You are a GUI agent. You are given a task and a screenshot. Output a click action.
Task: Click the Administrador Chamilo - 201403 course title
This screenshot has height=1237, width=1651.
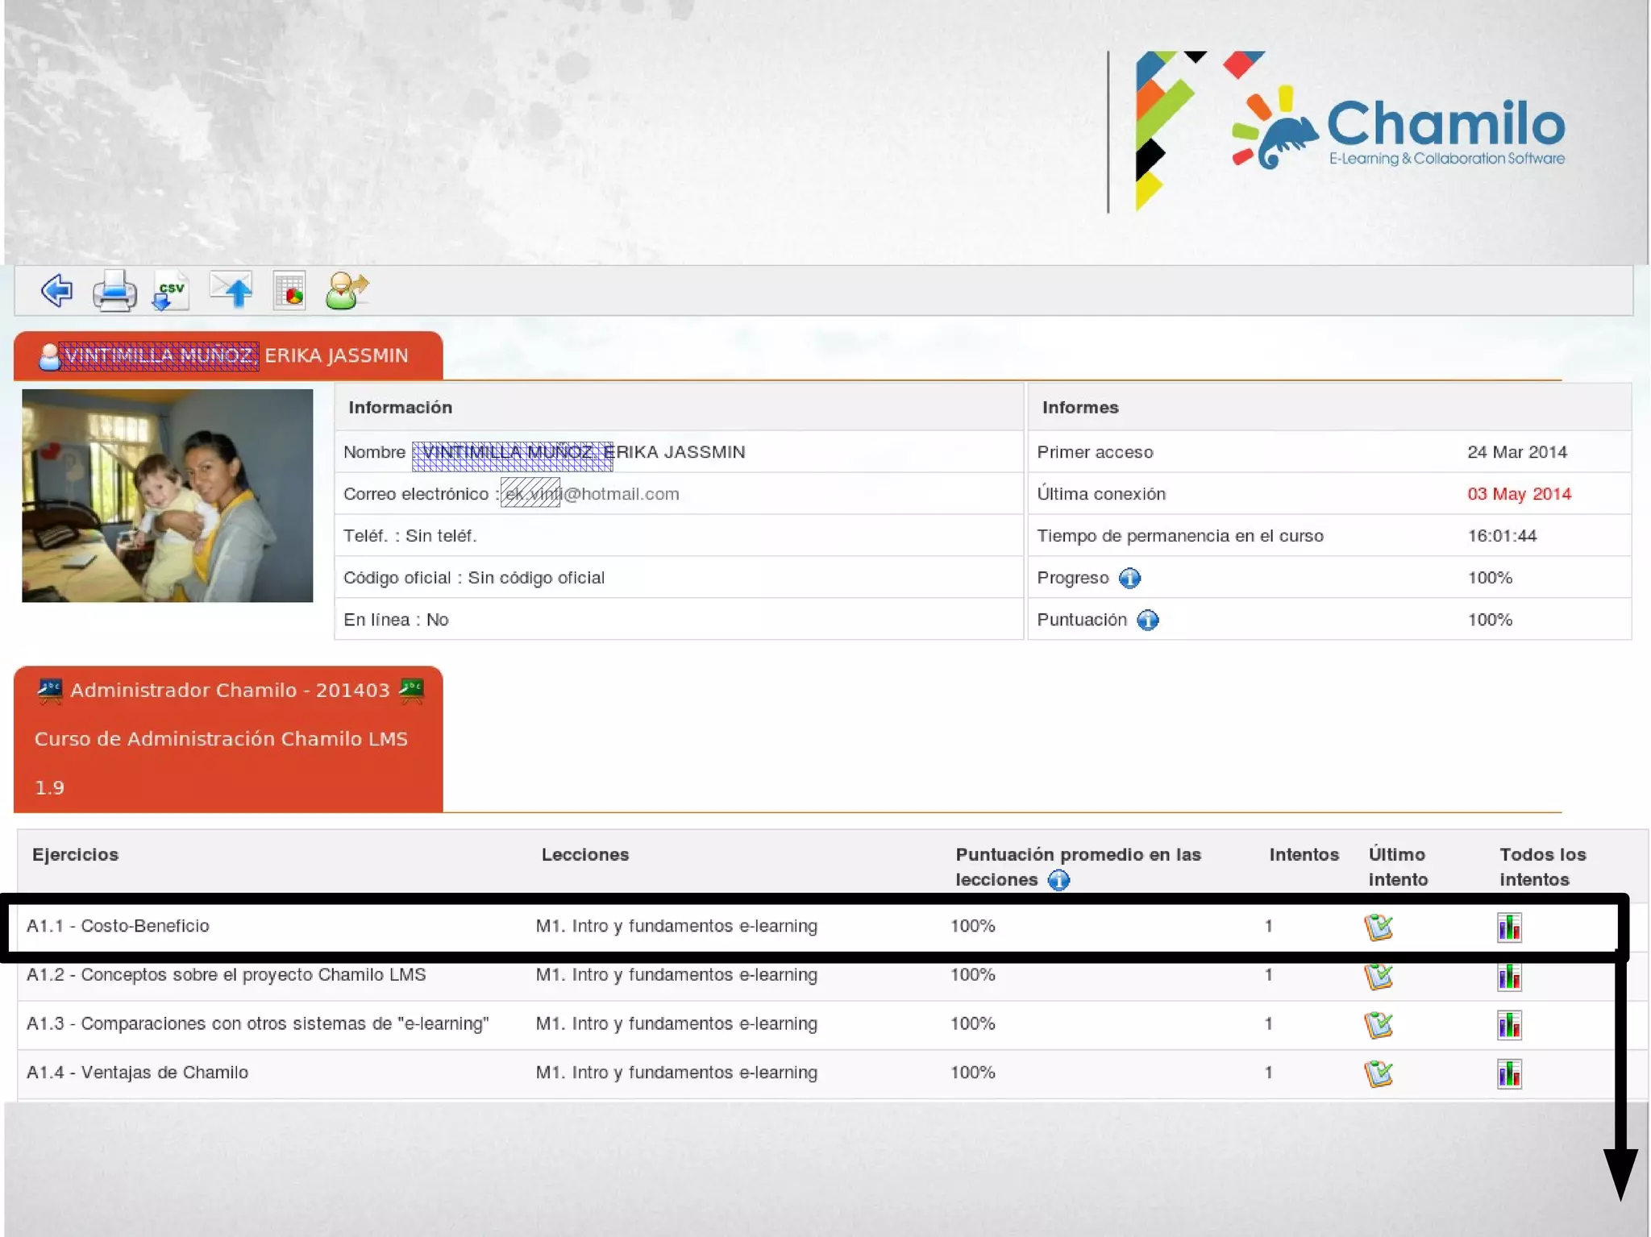click(x=230, y=691)
